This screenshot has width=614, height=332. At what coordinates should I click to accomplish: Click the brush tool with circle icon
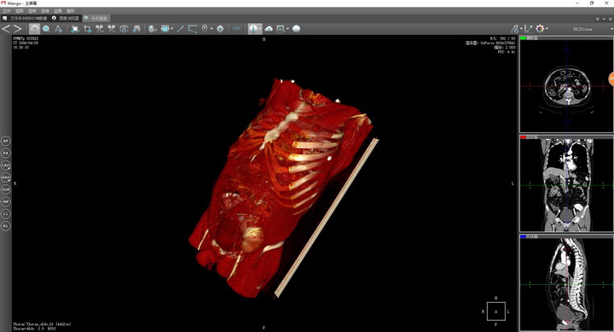(514, 29)
